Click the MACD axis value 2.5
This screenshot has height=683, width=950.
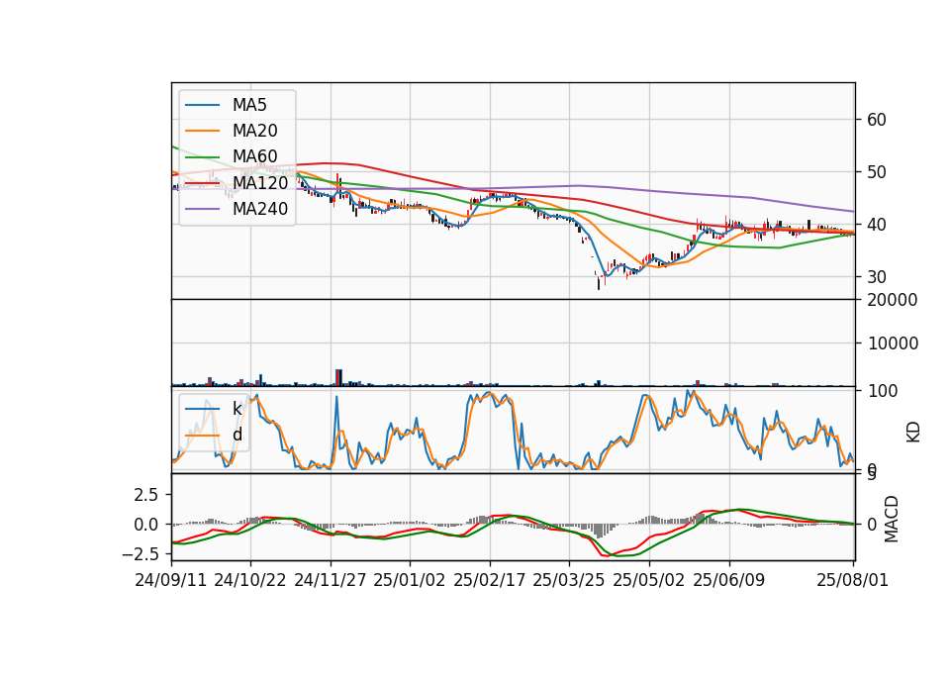146,495
